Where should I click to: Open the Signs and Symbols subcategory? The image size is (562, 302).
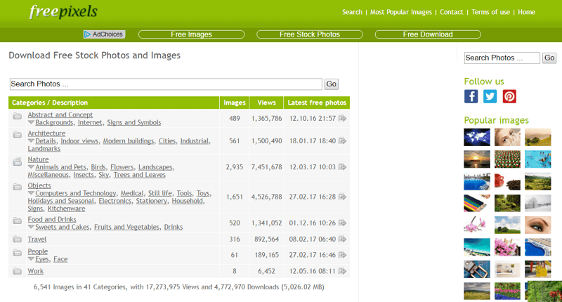pyautogui.click(x=134, y=122)
